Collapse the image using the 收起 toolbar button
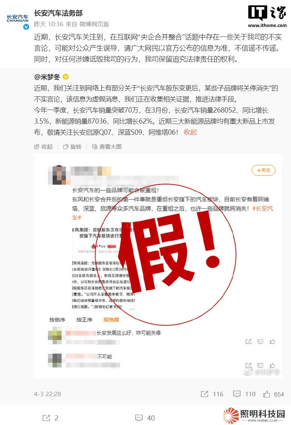The image size is (291, 425). (44, 146)
